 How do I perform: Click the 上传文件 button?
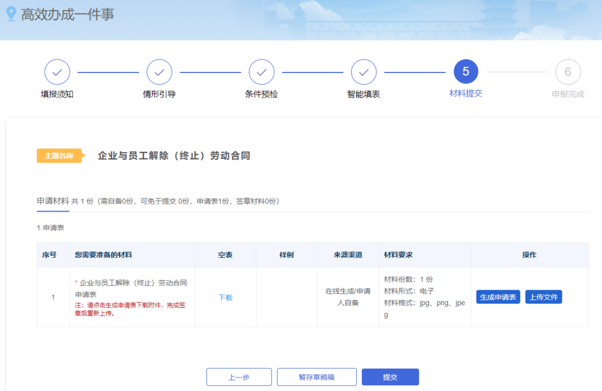pyautogui.click(x=543, y=297)
